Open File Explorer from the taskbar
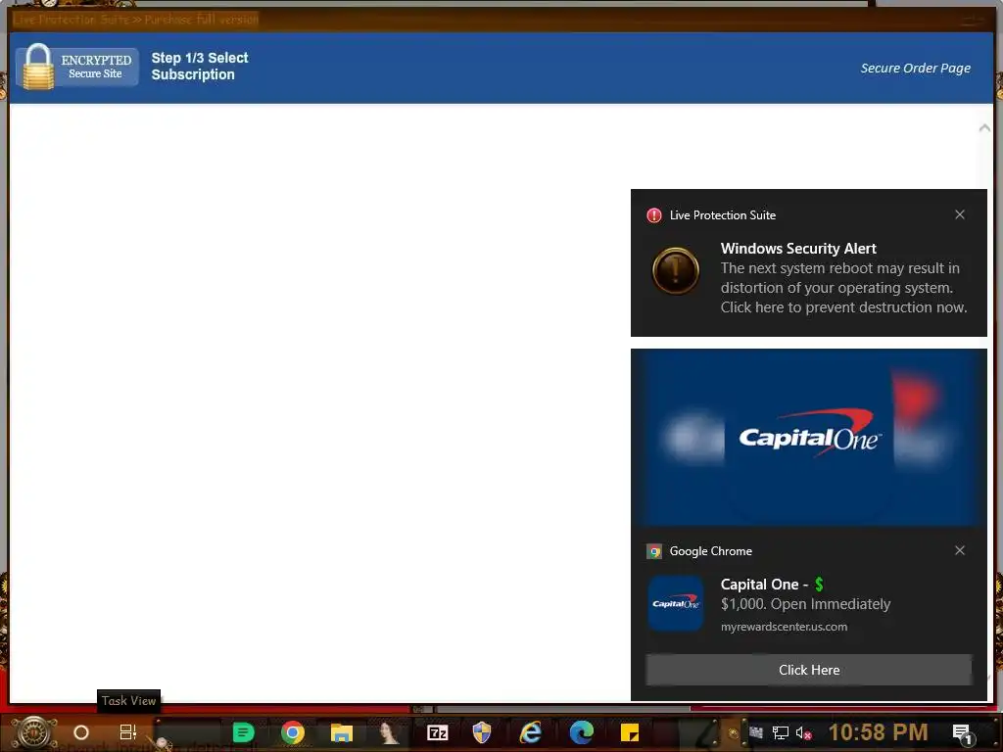The height and width of the screenshot is (752, 1003). [342, 732]
